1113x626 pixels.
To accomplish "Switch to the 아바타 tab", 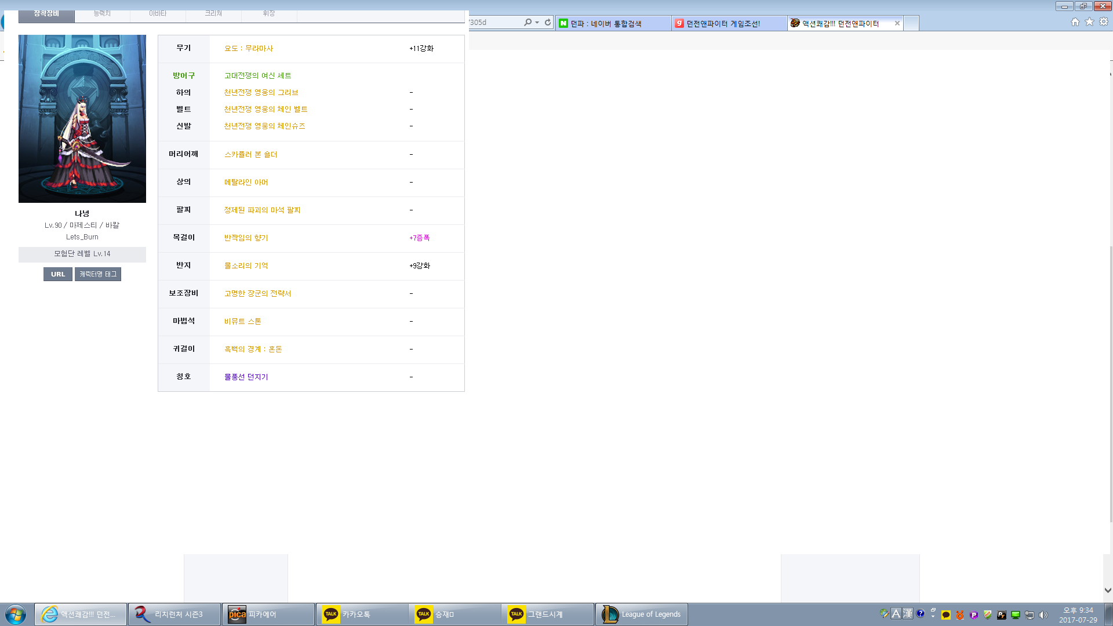I will click(x=158, y=15).
